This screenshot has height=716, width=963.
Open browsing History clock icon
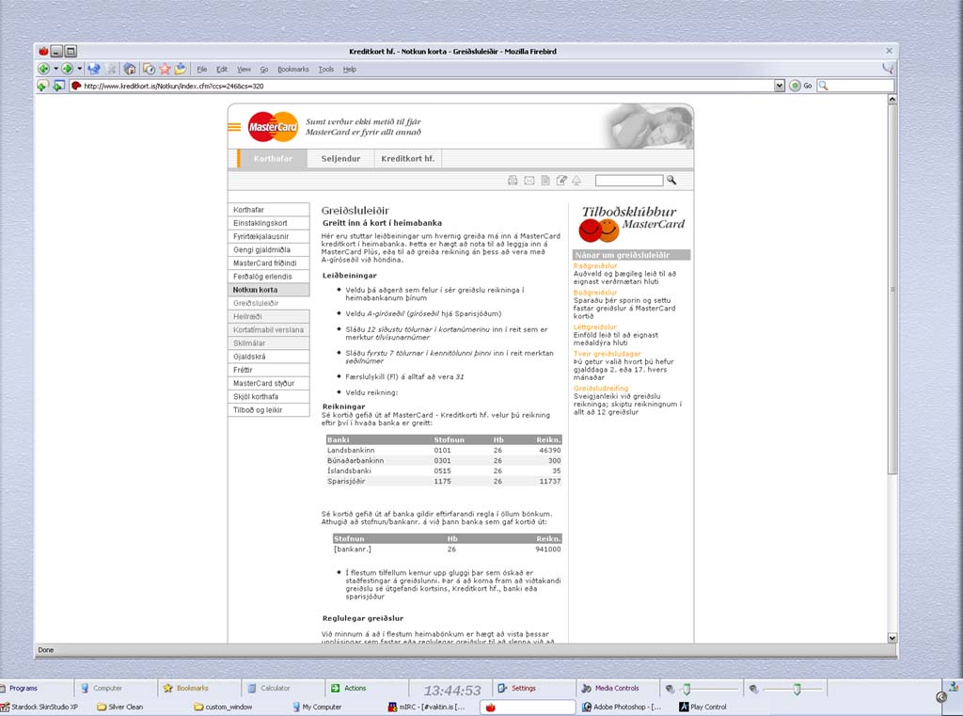[x=148, y=69]
